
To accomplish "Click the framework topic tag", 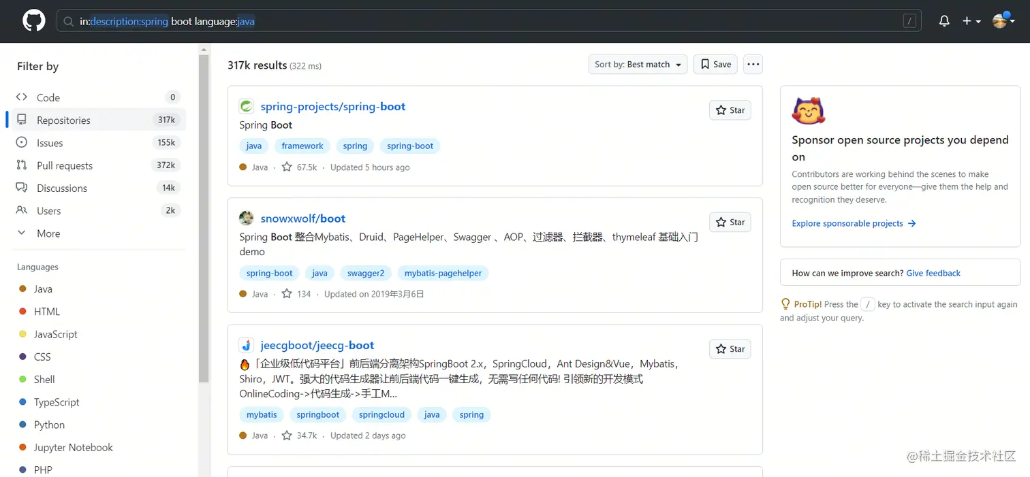I will tap(302, 146).
